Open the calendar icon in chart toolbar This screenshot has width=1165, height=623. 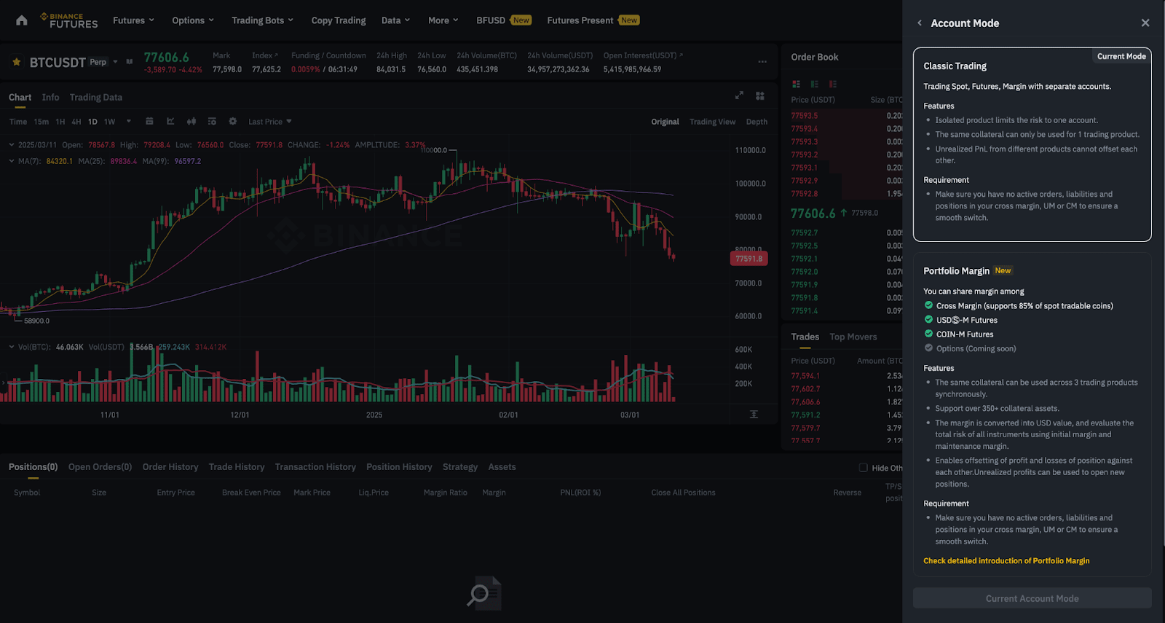[149, 122]
